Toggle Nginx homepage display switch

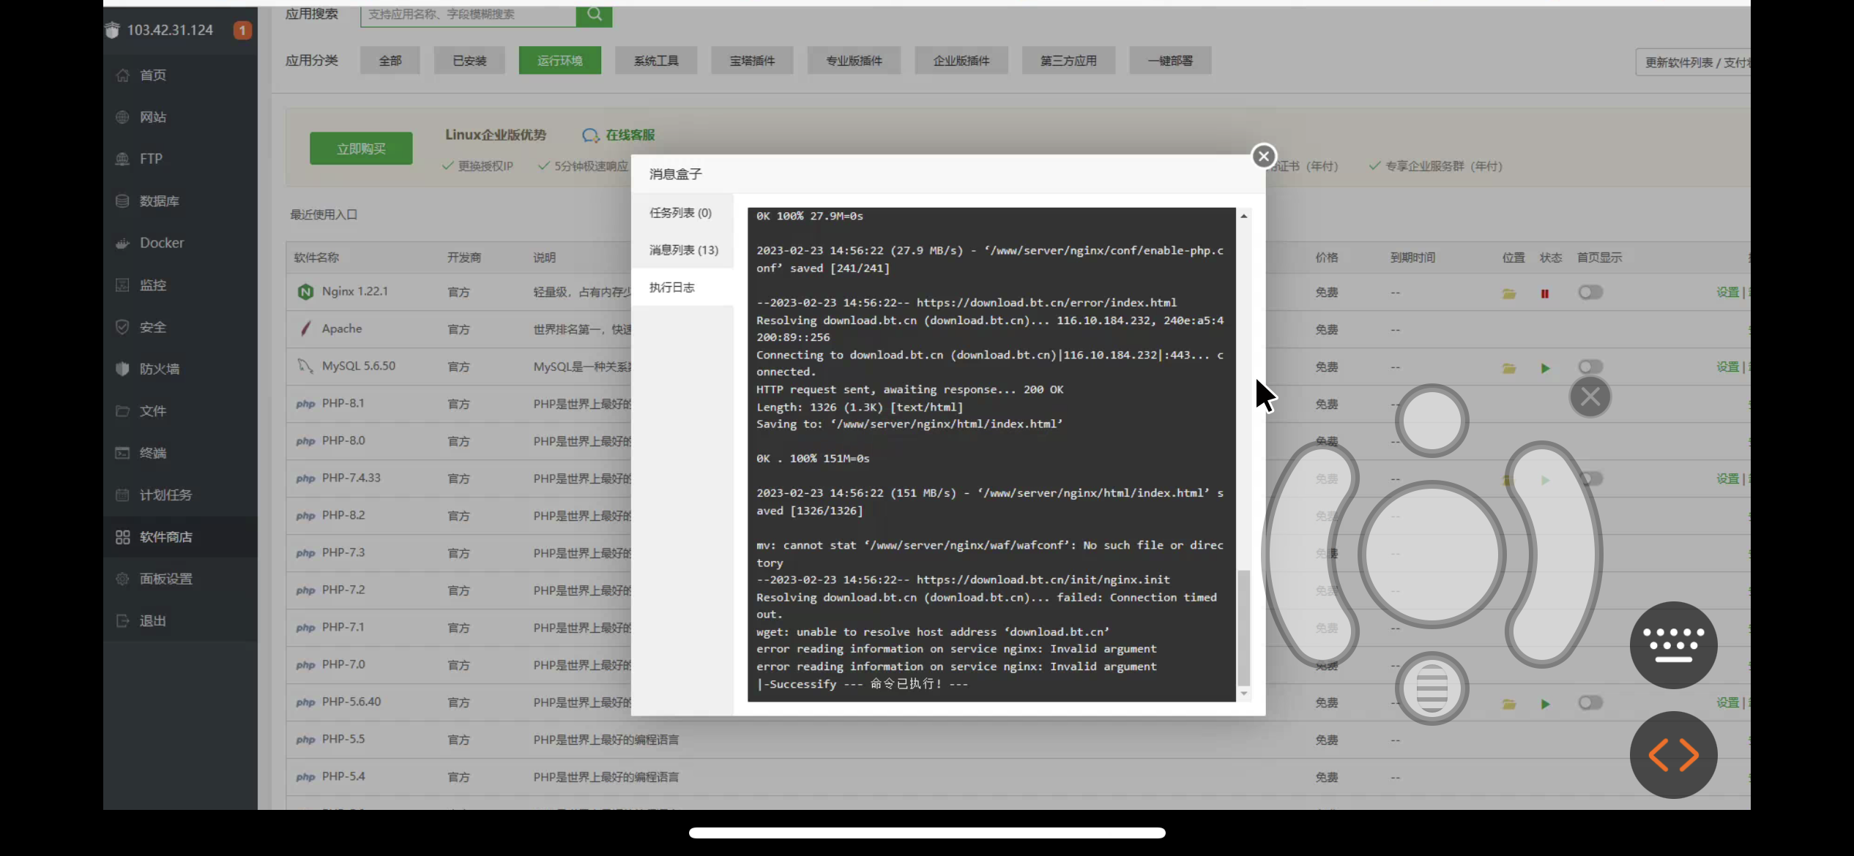coord(1590,293)
